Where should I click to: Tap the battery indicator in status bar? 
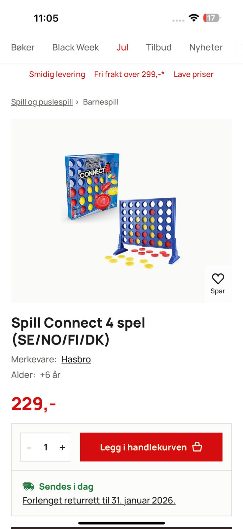pos(212,18)
